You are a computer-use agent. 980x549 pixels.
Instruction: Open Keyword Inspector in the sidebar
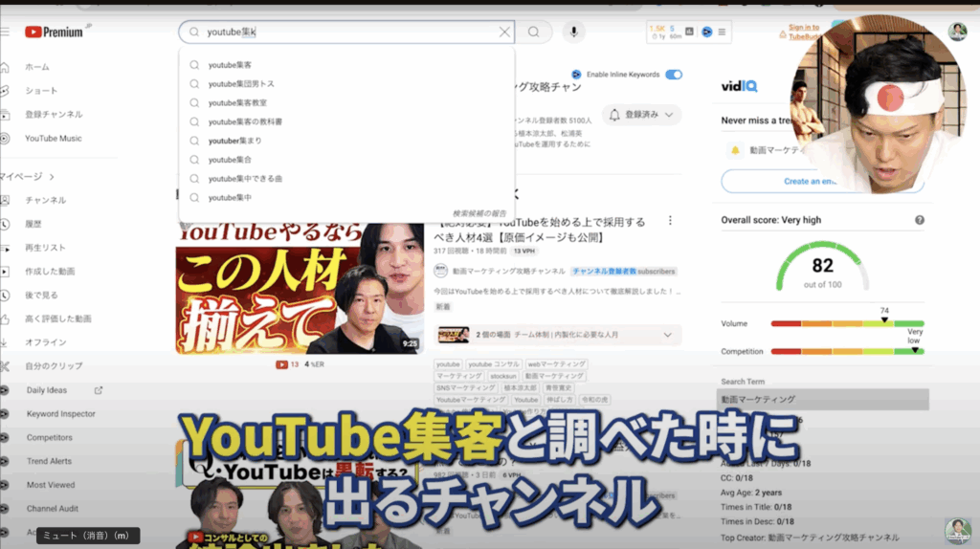(x=60, y=414)
